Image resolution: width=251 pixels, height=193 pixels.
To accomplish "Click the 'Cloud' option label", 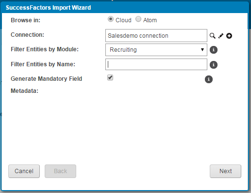I will (123, 20).
